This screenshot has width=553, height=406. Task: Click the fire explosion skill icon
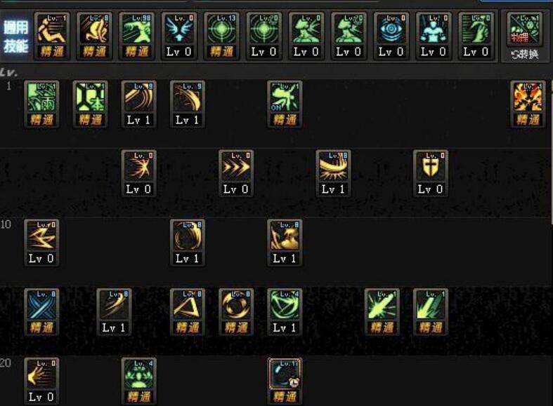click(x=528, y=104)
